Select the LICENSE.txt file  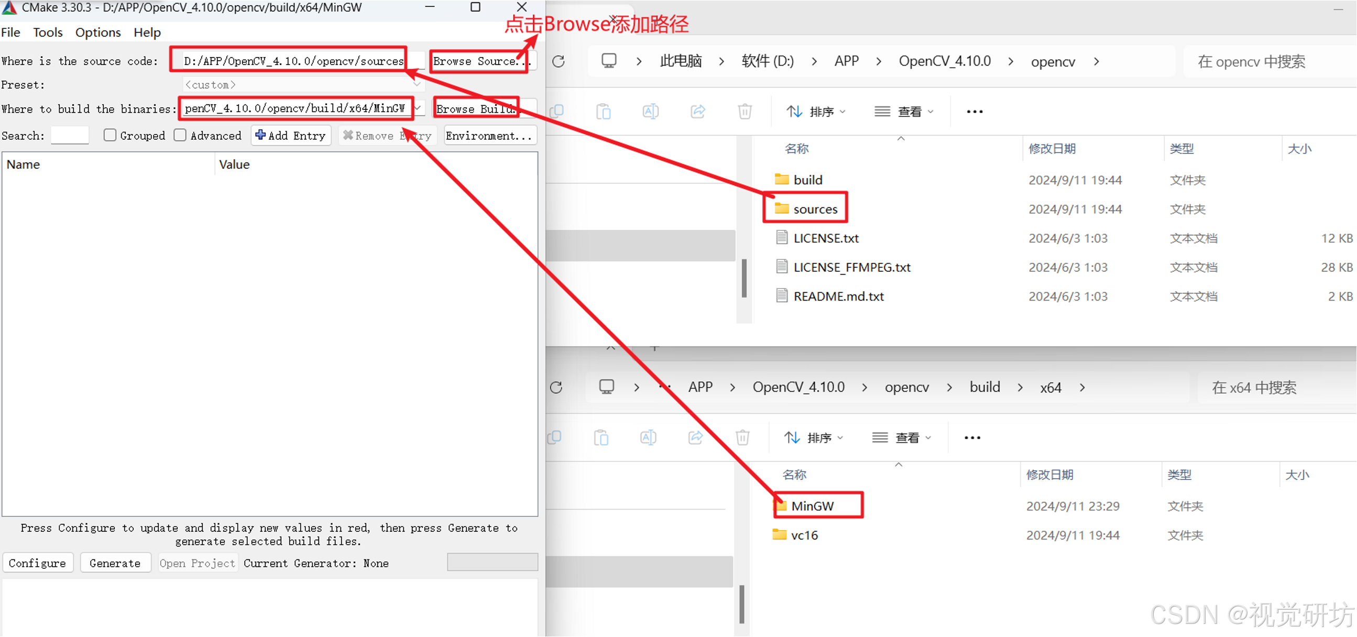[x=816, y=238]
